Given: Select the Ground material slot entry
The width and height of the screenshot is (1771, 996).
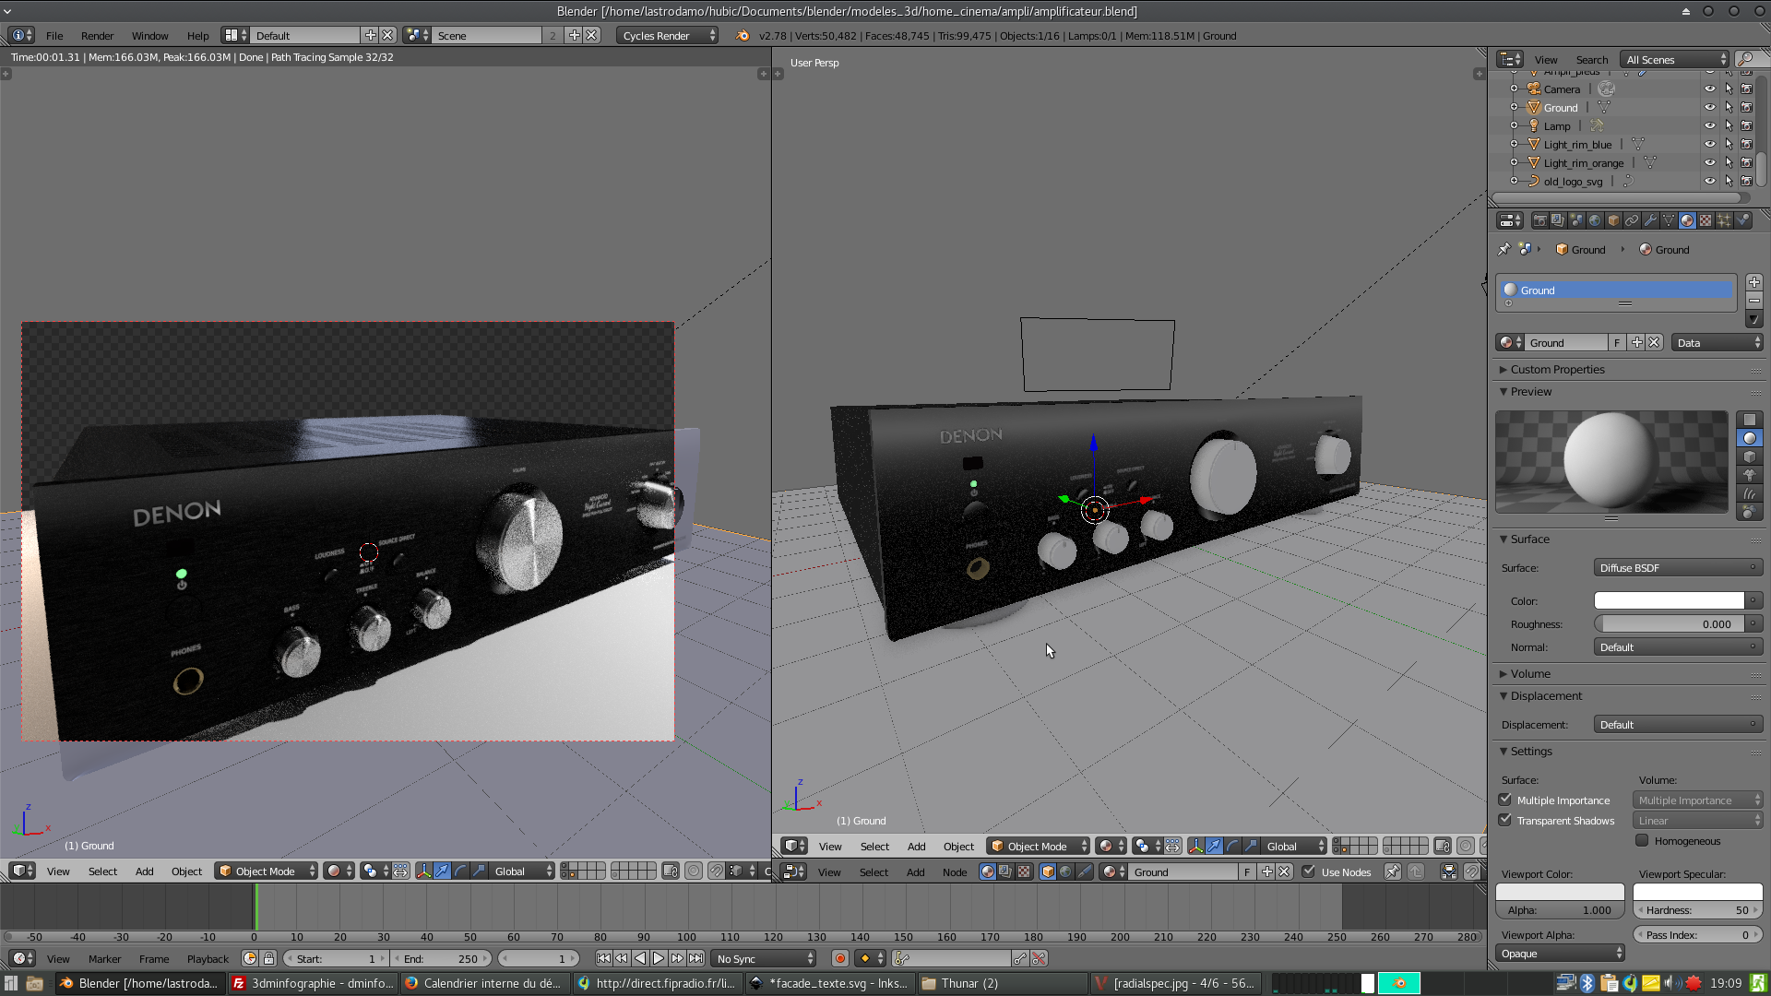Looking at the screenshot, I should [1615, 290].
